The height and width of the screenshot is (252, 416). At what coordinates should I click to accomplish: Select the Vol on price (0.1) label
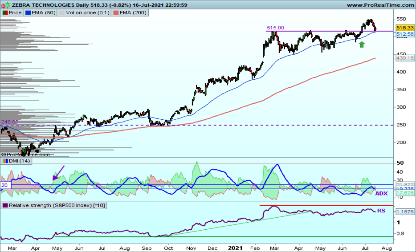point(88,13)
